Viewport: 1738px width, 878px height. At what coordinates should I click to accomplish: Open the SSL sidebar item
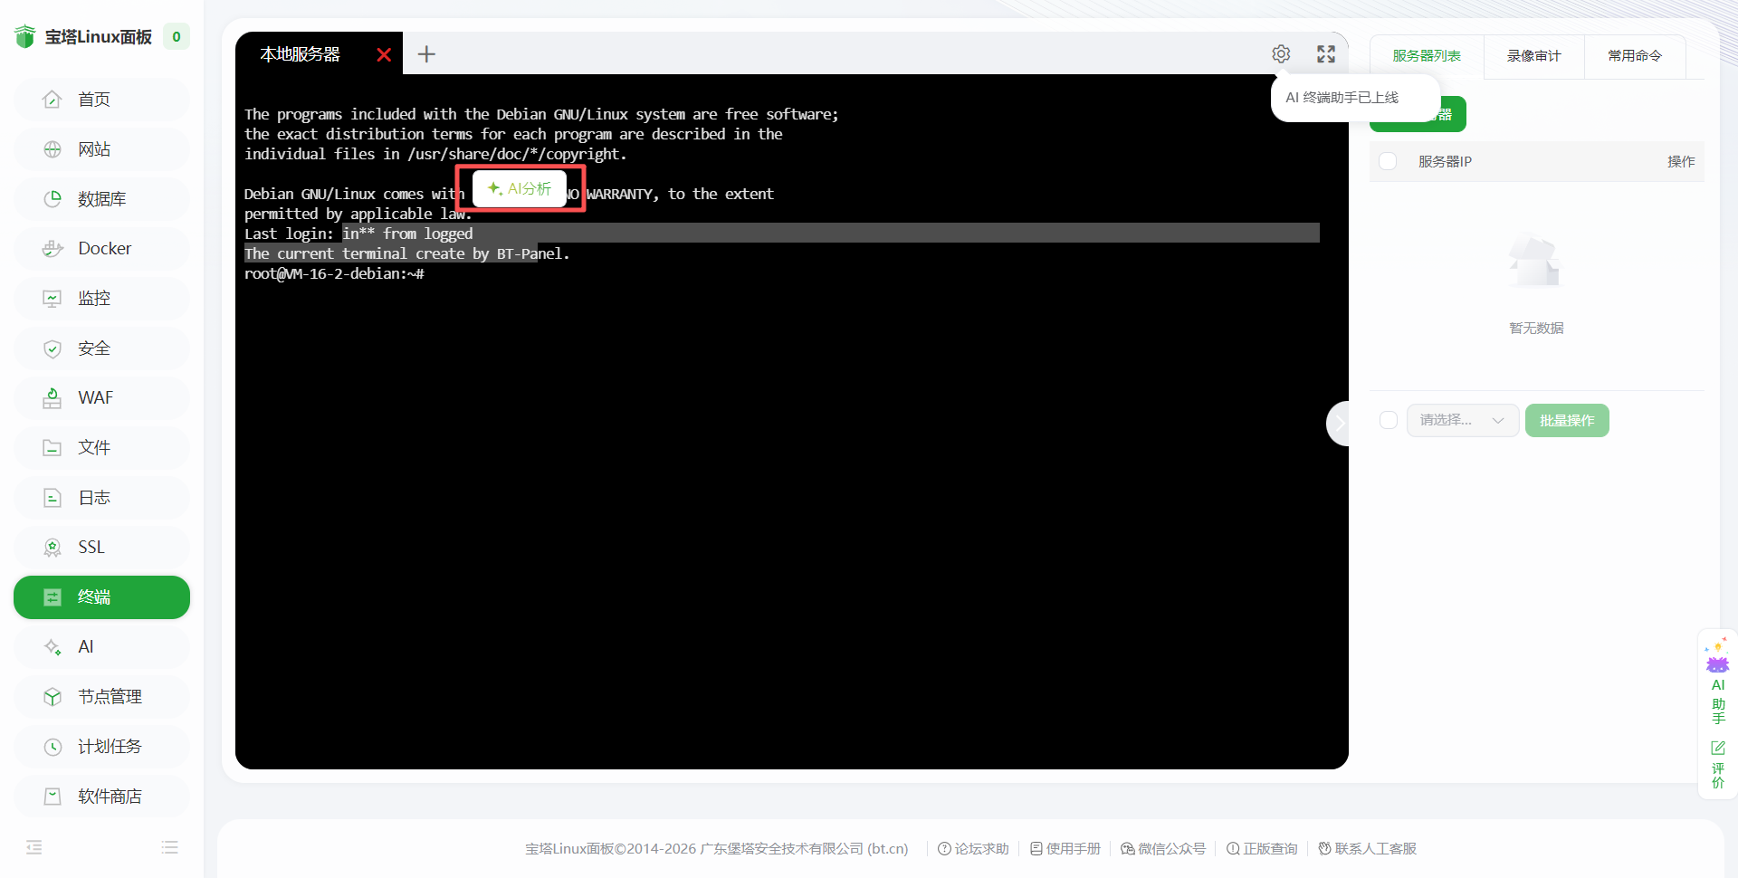101,547
